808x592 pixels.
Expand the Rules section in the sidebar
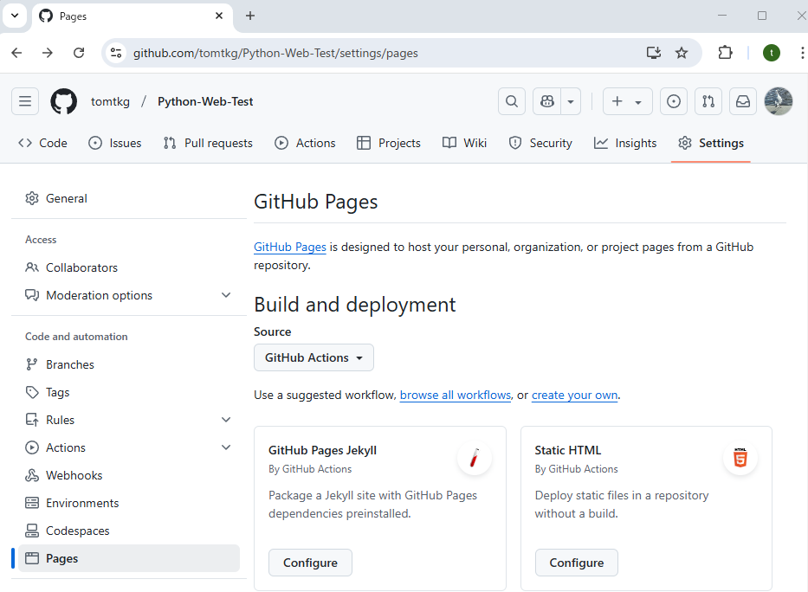click(x=226, y=420)
